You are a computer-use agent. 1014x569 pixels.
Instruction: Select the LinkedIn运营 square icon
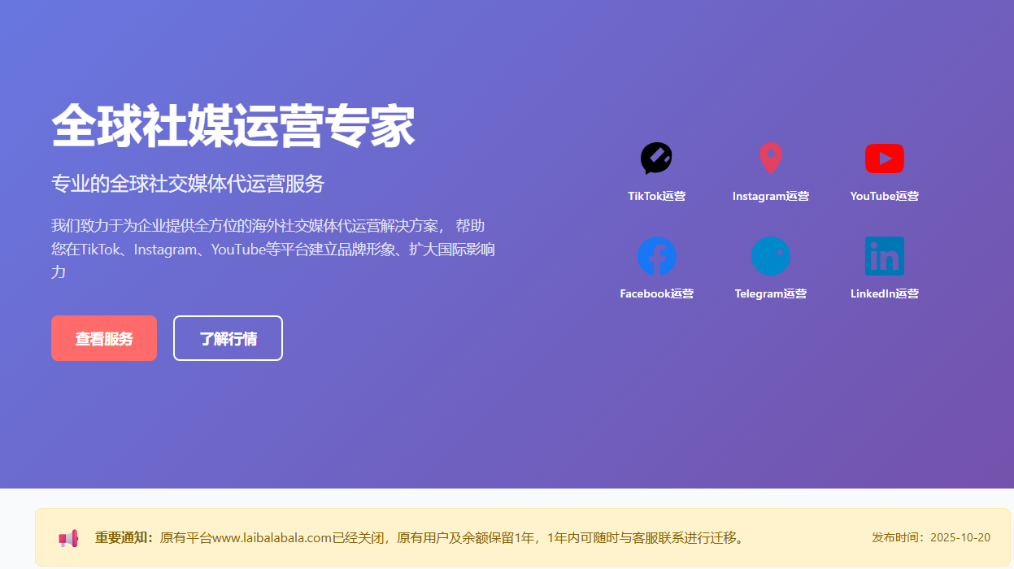[x=884, y=256]
